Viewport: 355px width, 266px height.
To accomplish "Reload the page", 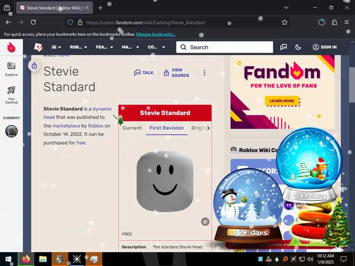I will (33, 22).
